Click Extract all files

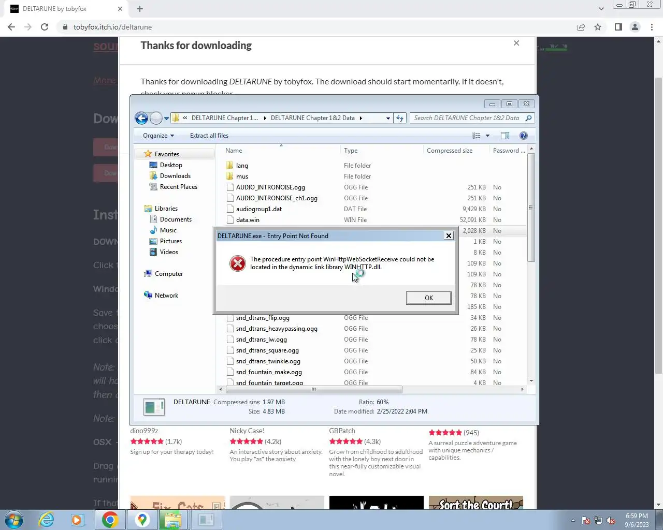coord(209,136)
